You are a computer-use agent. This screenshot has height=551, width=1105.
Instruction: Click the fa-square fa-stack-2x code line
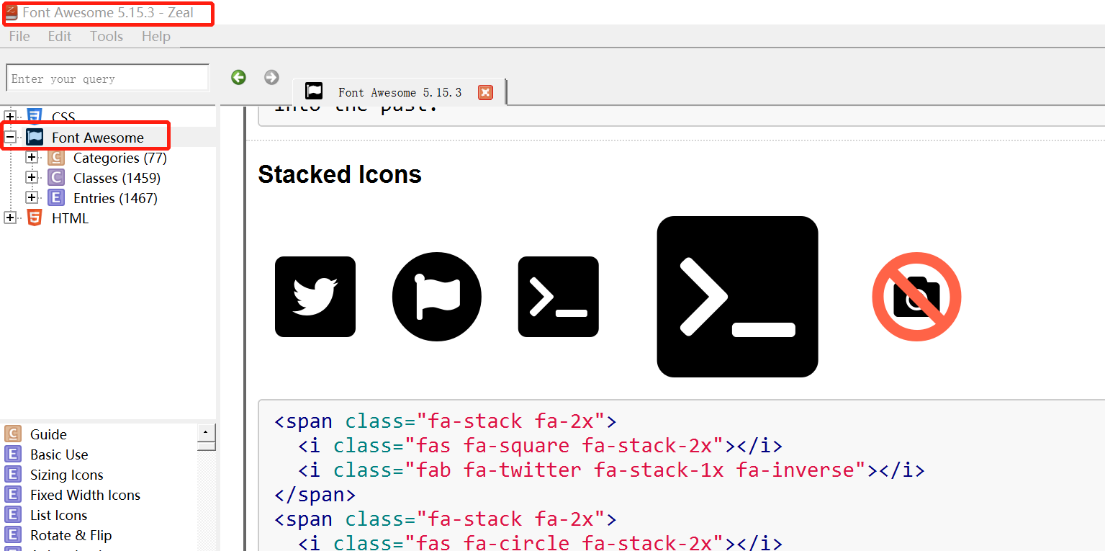click(x=540, y=445)
